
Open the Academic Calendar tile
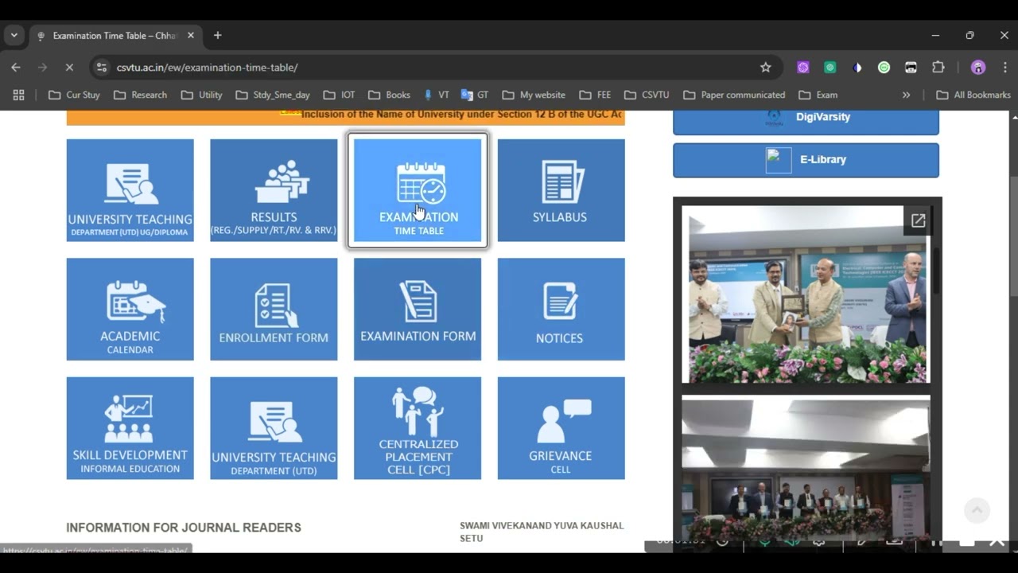[x=130, y=309]
